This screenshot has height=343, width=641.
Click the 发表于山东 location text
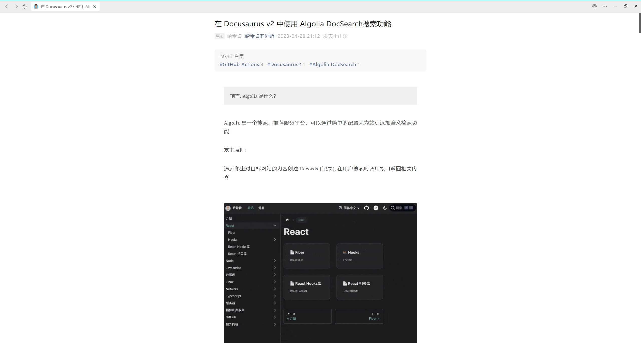point(335,36)
